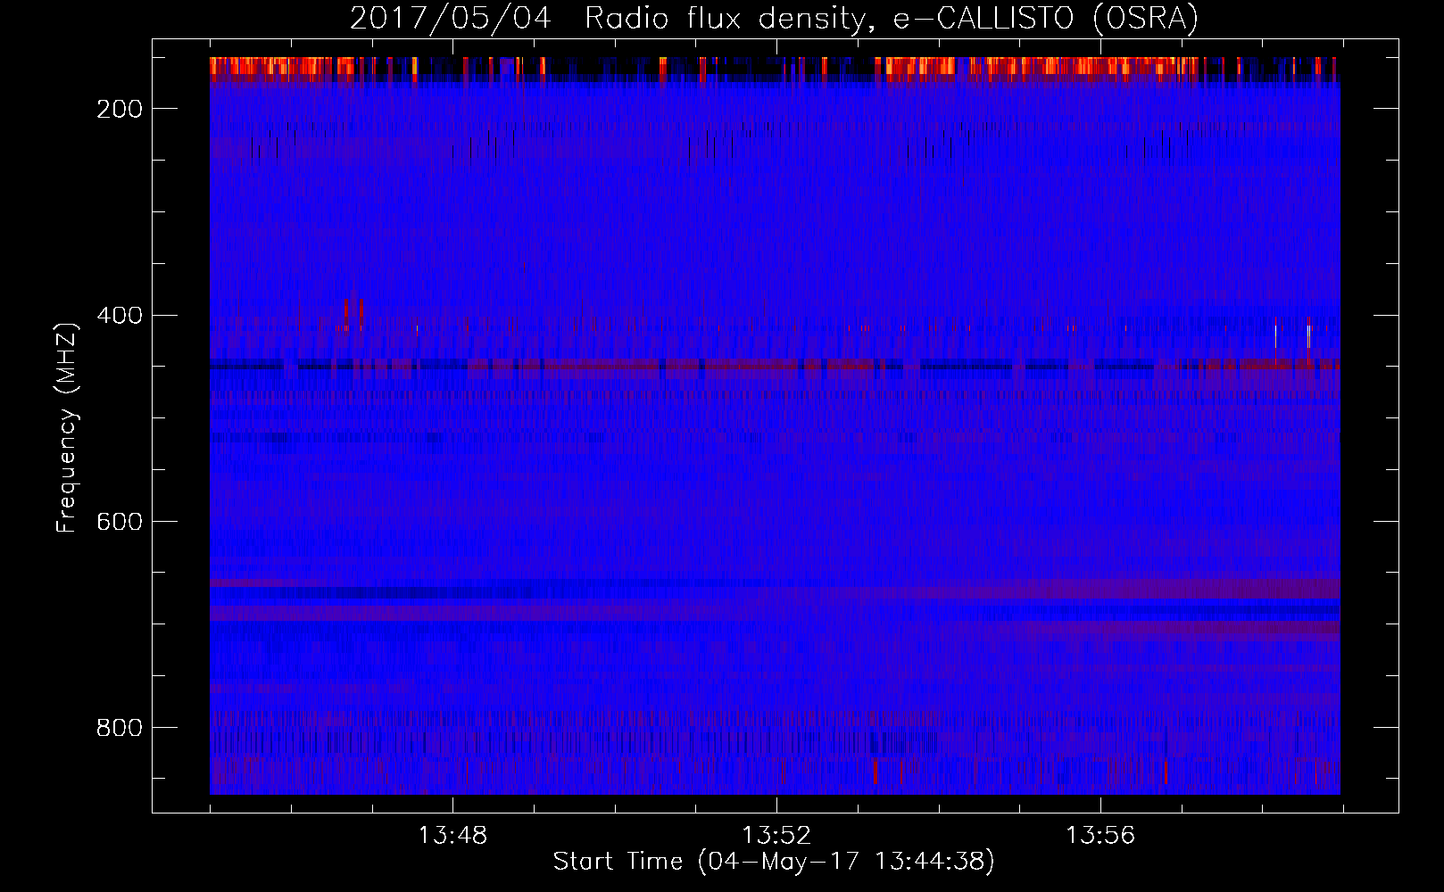
Task: Click the 'Frequency (MHZ)' axis title
Action: pos(67,427)
